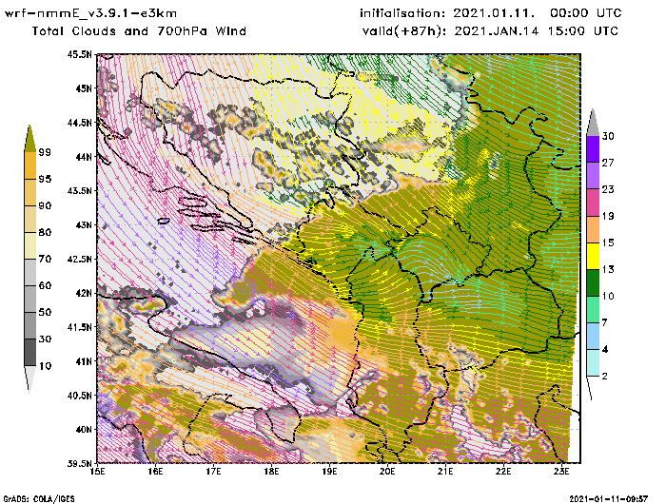
Task: Click the 43.5N latitude label
Action: (x=79, y=190)
